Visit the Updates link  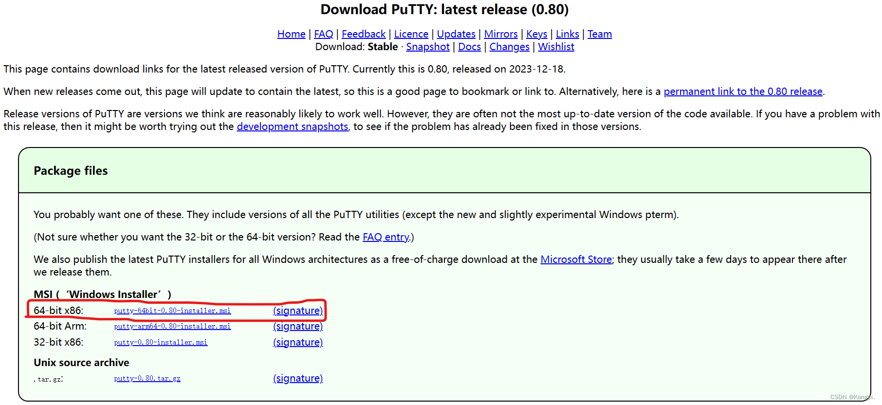[x=456, y=34]
